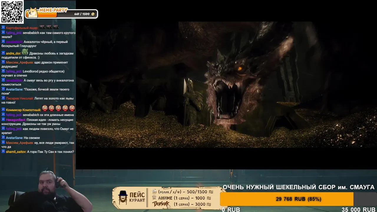Click the text '661 / 1500'
Image resolution: width=377 pixels, height=212 pixels.
click(82, 14)
